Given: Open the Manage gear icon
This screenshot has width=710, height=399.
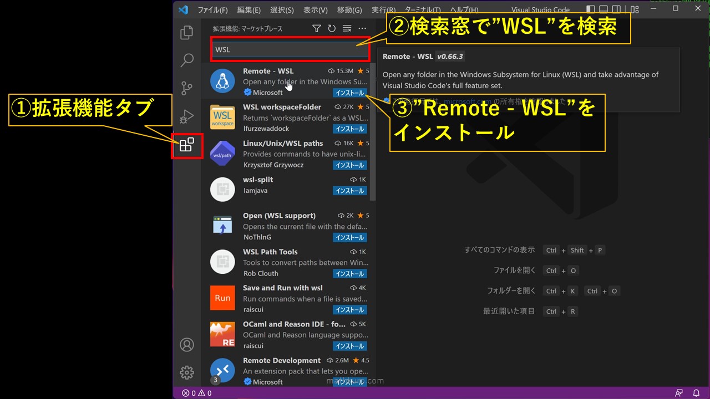Looking at the screenshot, I should tap(187, 372).
